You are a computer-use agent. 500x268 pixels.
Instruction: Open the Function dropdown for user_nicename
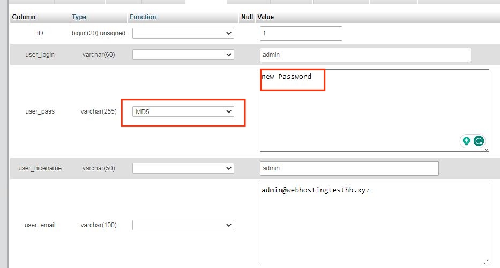pyautogui.click(x=183, y=168)
